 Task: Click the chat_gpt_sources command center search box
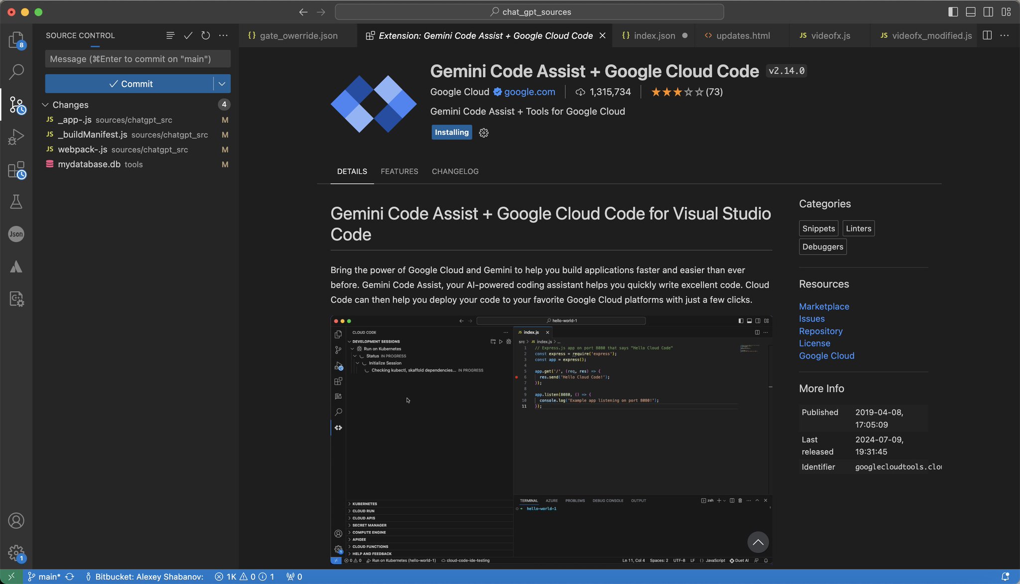point(529,12)
